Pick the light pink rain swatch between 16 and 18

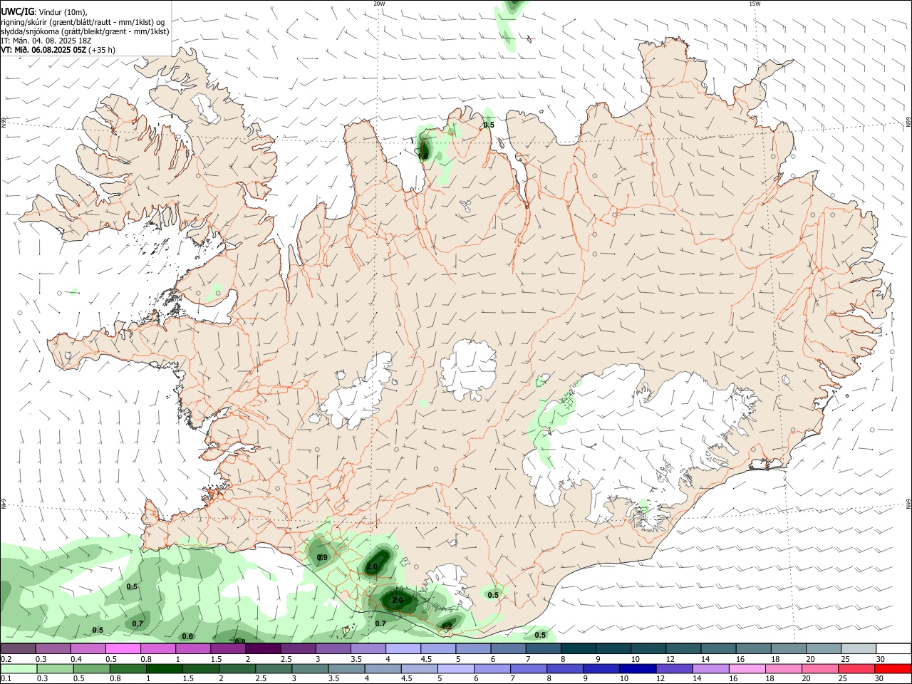click(x=747, y=668)
